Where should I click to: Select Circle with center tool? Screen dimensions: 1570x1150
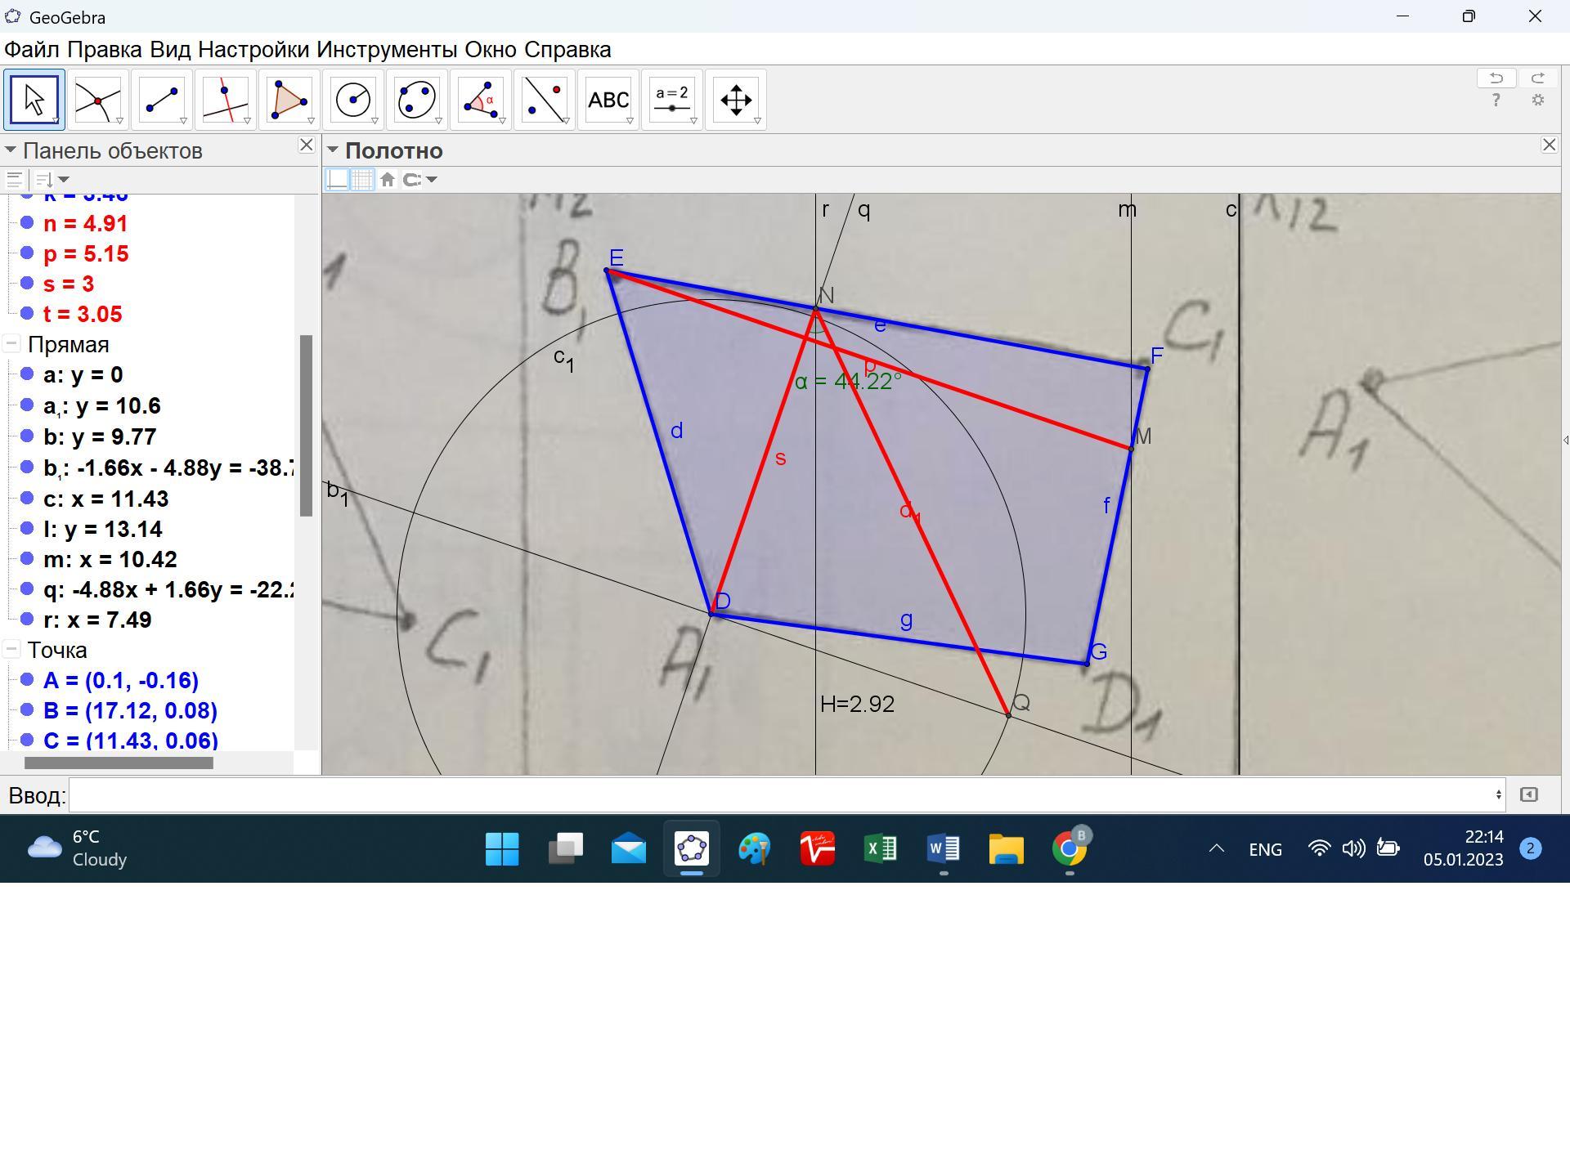click(352, 100)
